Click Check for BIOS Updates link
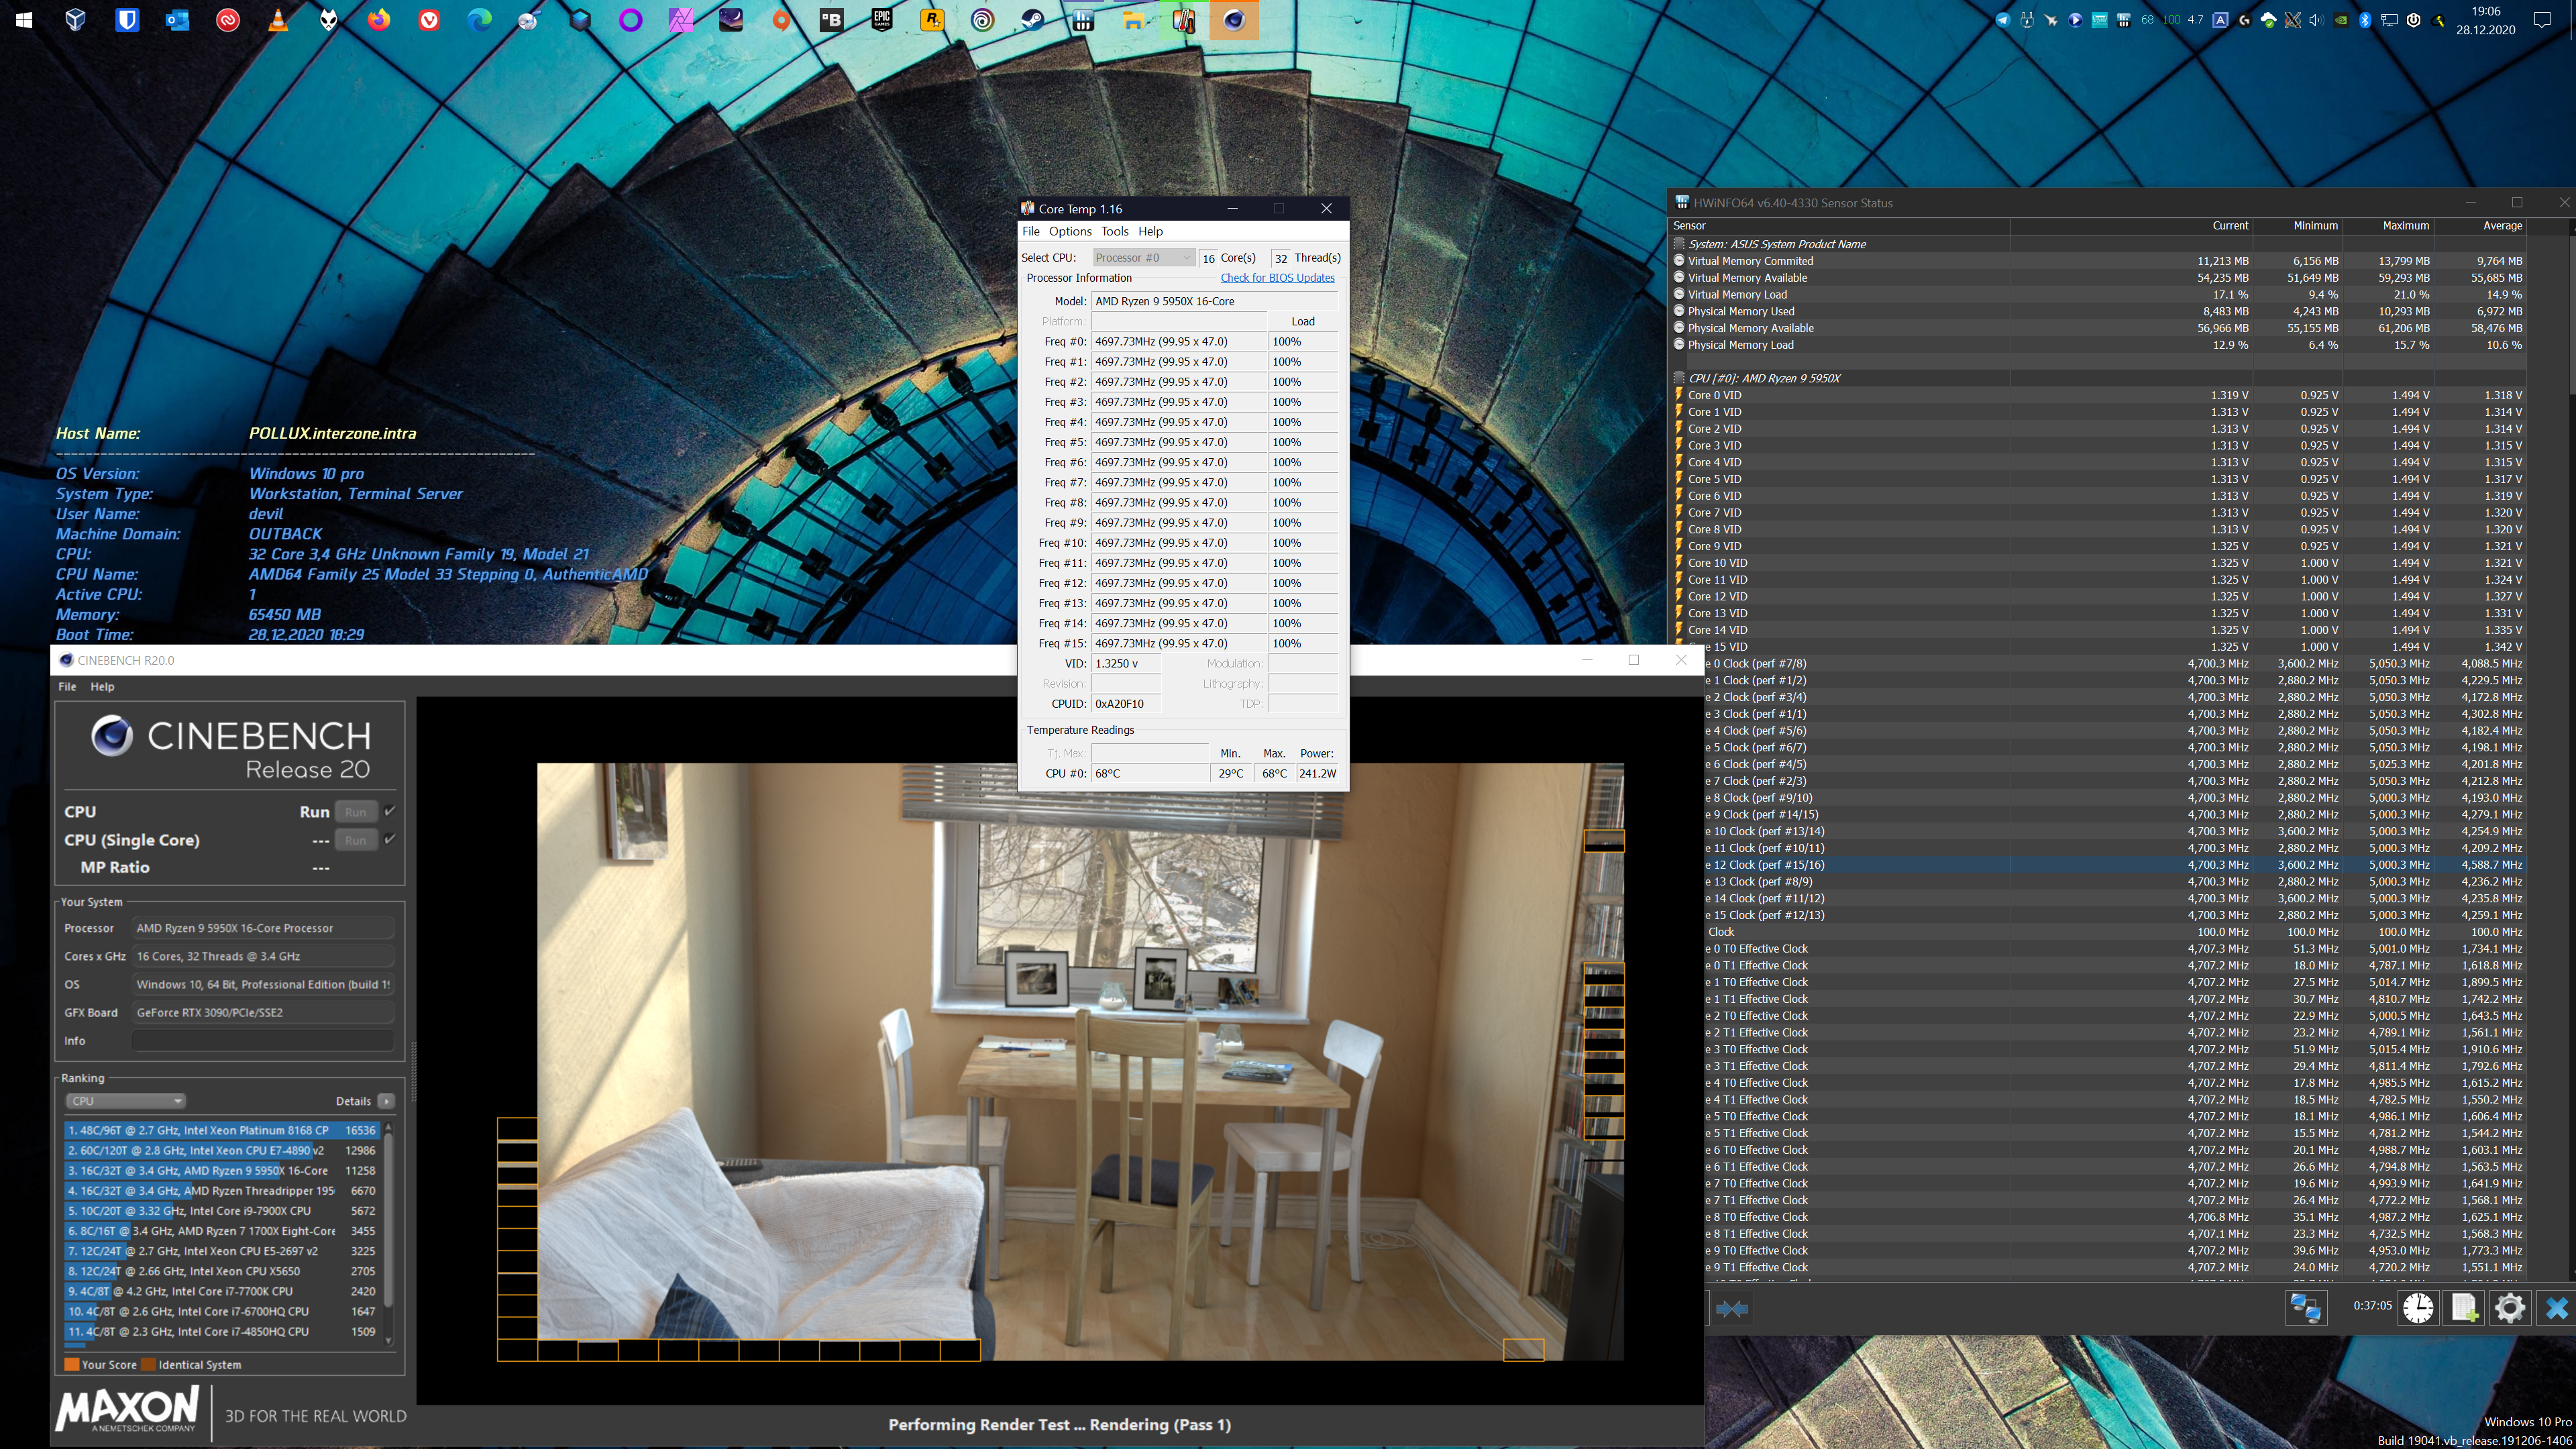Image resolution: width=2576 pixels, height=1449 pixels. tap(1277, 278)
